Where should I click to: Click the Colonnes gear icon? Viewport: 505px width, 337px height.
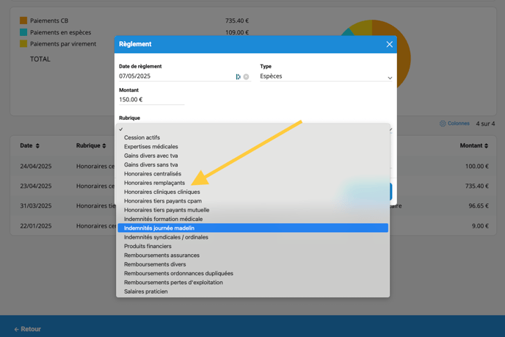[x=443, y=123]
